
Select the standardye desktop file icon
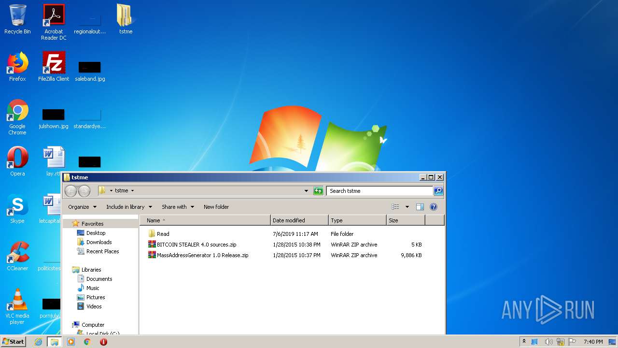90,118
